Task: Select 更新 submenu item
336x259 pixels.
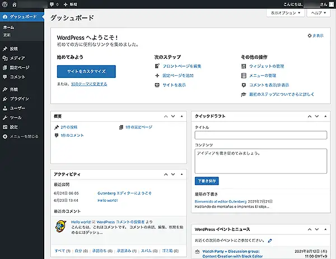Action: pos(7,35)
